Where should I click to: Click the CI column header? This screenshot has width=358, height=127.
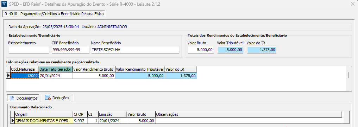[x=93, y=114]
